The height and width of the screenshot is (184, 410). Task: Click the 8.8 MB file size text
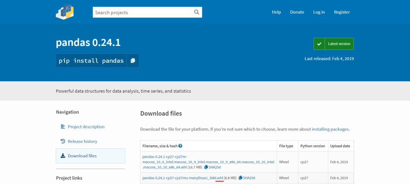point(230,178)
